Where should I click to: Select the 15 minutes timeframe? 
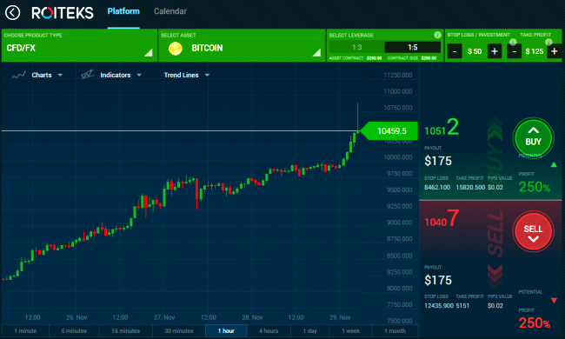coord(125,330)
